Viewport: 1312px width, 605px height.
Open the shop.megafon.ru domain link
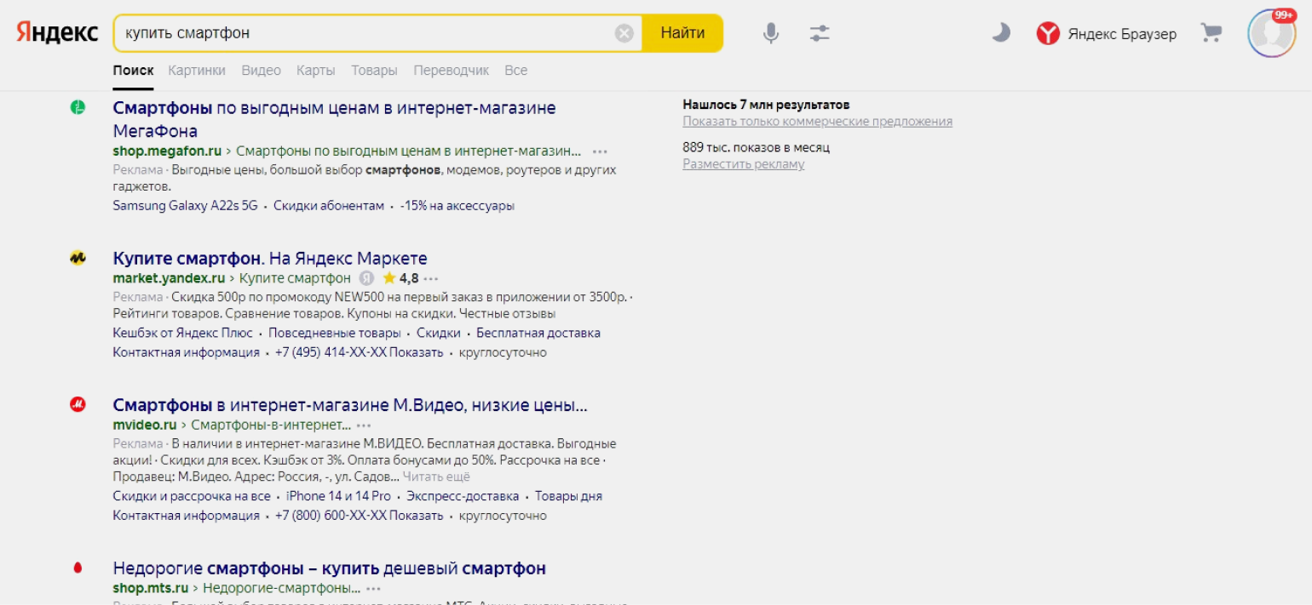(x=167, y=151)
